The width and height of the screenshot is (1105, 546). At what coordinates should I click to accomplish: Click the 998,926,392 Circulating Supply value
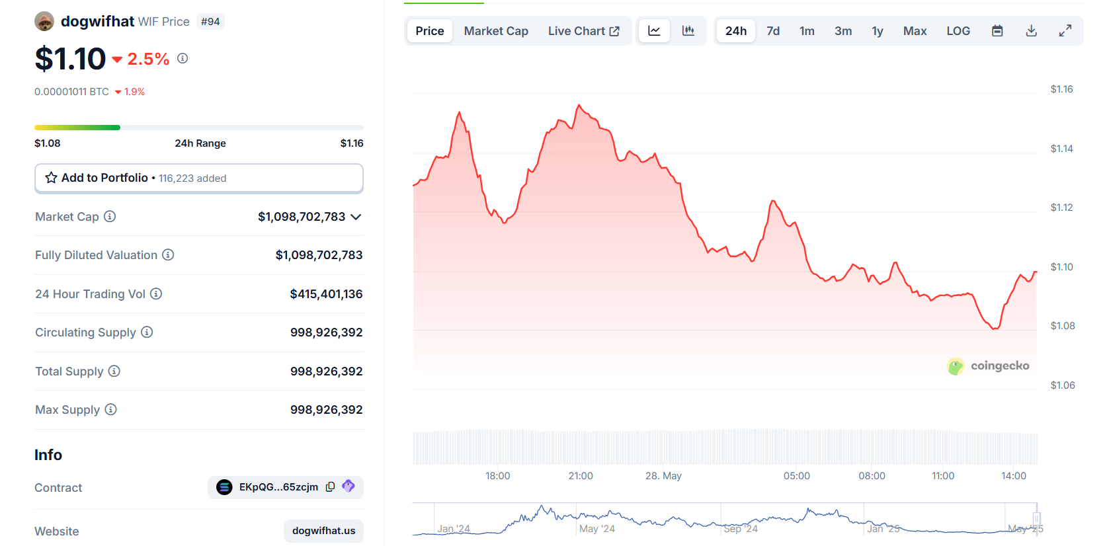click(327, 332)
